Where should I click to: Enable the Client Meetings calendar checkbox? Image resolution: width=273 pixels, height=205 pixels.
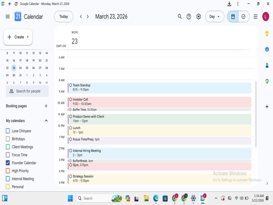pyautogui.click(x=8, y=147)
